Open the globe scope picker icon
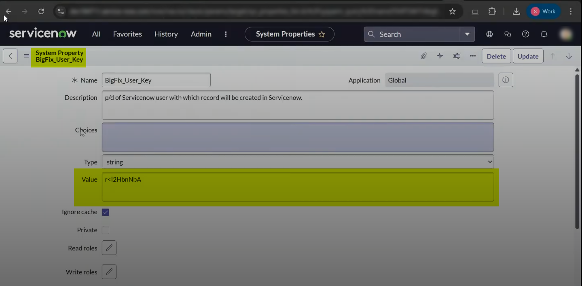The height and width of the screenshot is (286, 582). (489, 34)
